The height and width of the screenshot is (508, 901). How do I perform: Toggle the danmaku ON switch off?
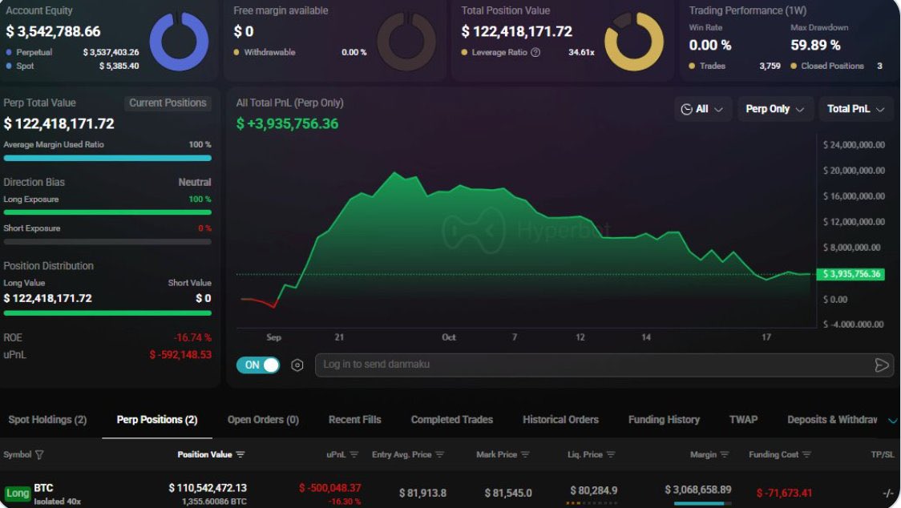258,365
